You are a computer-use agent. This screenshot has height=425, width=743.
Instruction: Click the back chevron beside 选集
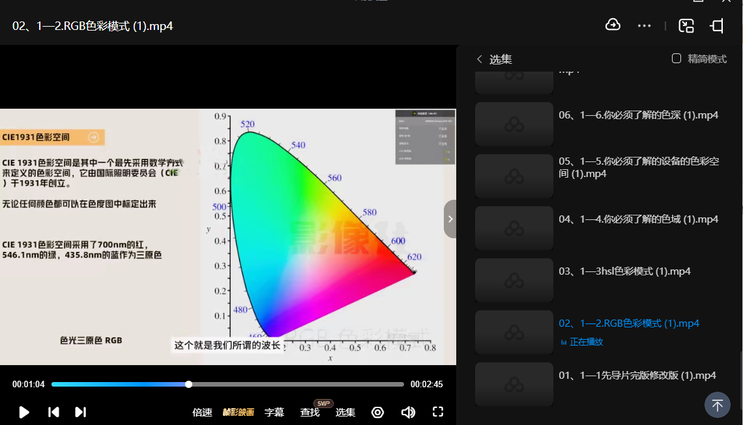coord(480,59)
